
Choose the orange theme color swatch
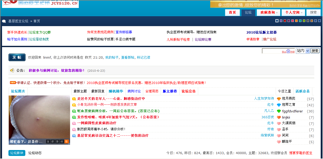pyautogui.click(x=296, y=21)
